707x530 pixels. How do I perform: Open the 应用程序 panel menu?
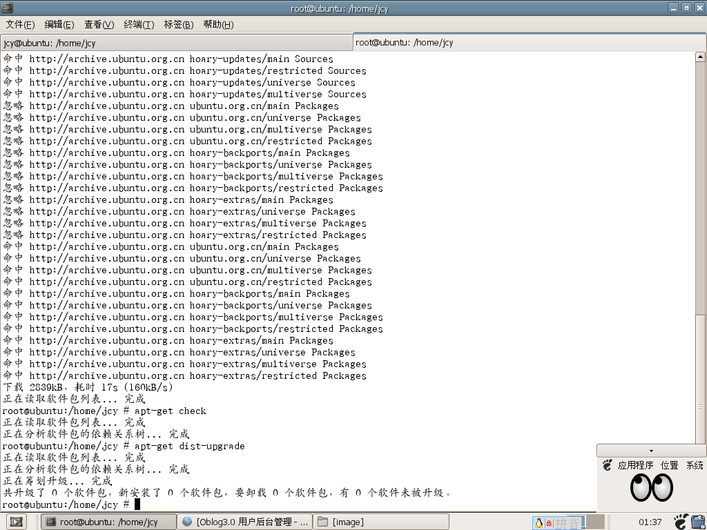click(x=635, y=465)
